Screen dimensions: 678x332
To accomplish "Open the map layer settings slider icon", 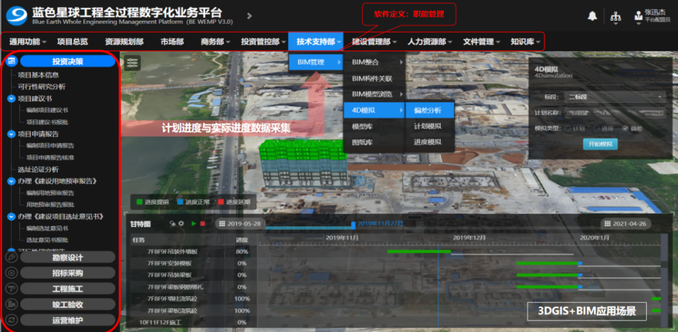I will (x=132, y=63).
